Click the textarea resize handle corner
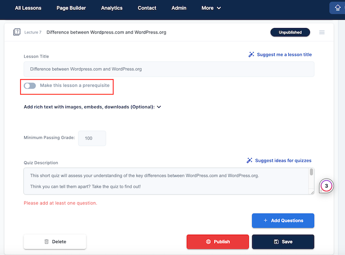 click(x=312, y=193)
